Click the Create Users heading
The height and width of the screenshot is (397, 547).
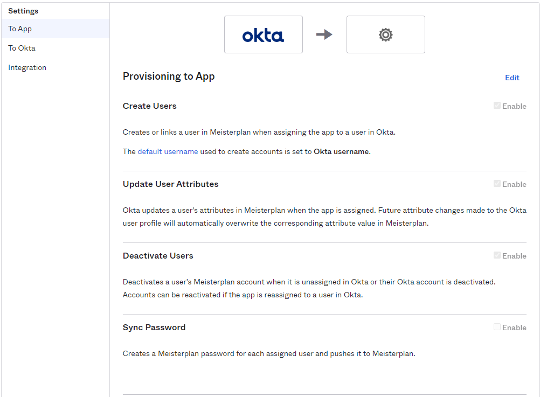(150, 106)
